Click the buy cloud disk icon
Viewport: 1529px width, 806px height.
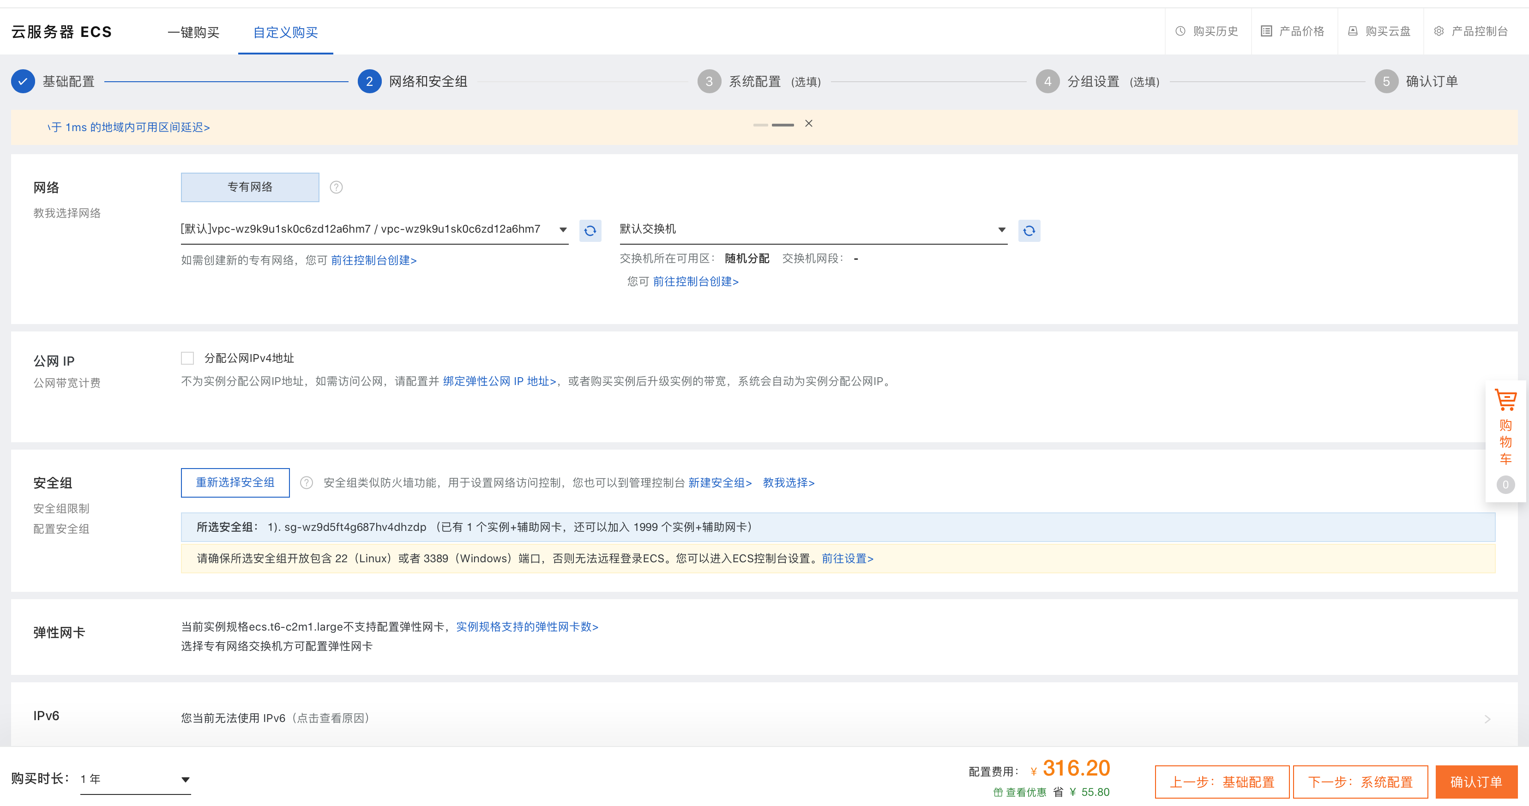tap(1353, 31)
